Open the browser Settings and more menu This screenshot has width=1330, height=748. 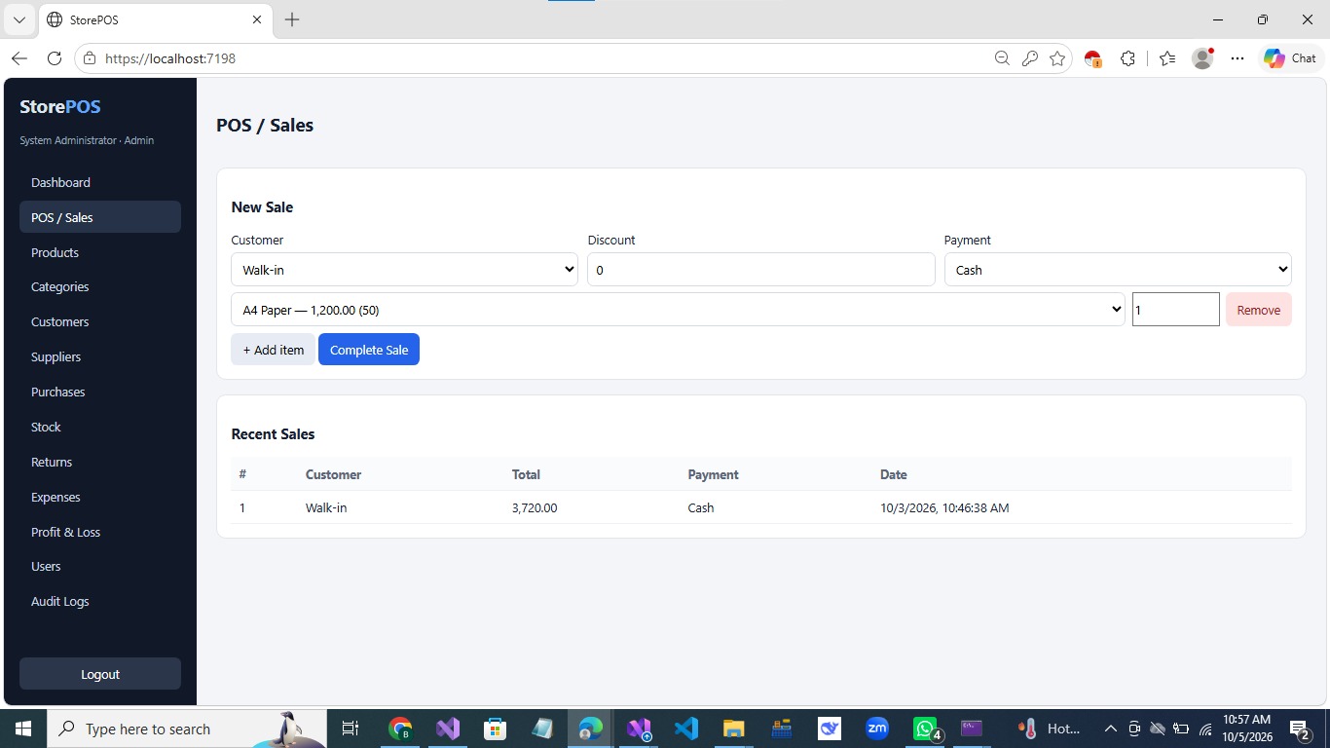1238,58
